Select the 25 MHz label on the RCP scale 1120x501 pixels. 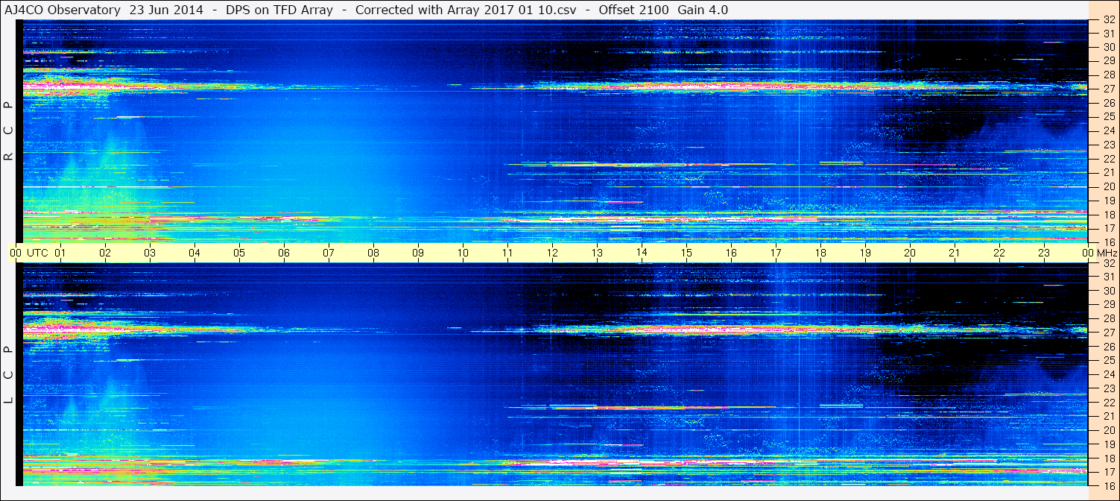coord(1108,117)
